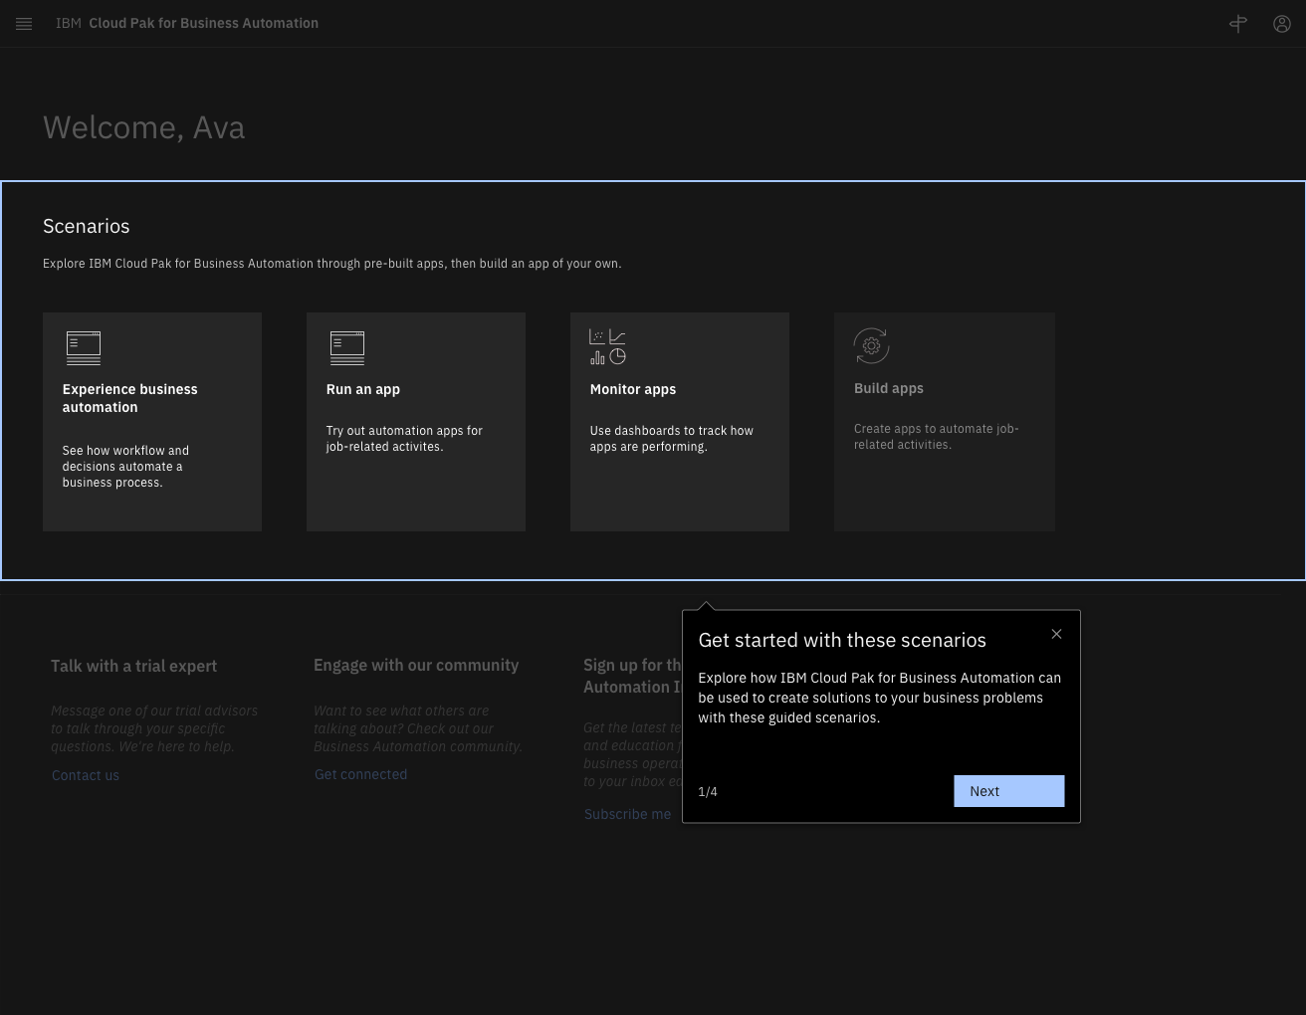Click Talk with a trial expert heading
The height and width of the screenshot is (1015, 1306).
(134, 666)
